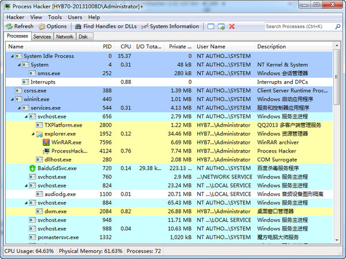Open the Hacker menu
The image size is (346, 259).
[x=15, y=17]
